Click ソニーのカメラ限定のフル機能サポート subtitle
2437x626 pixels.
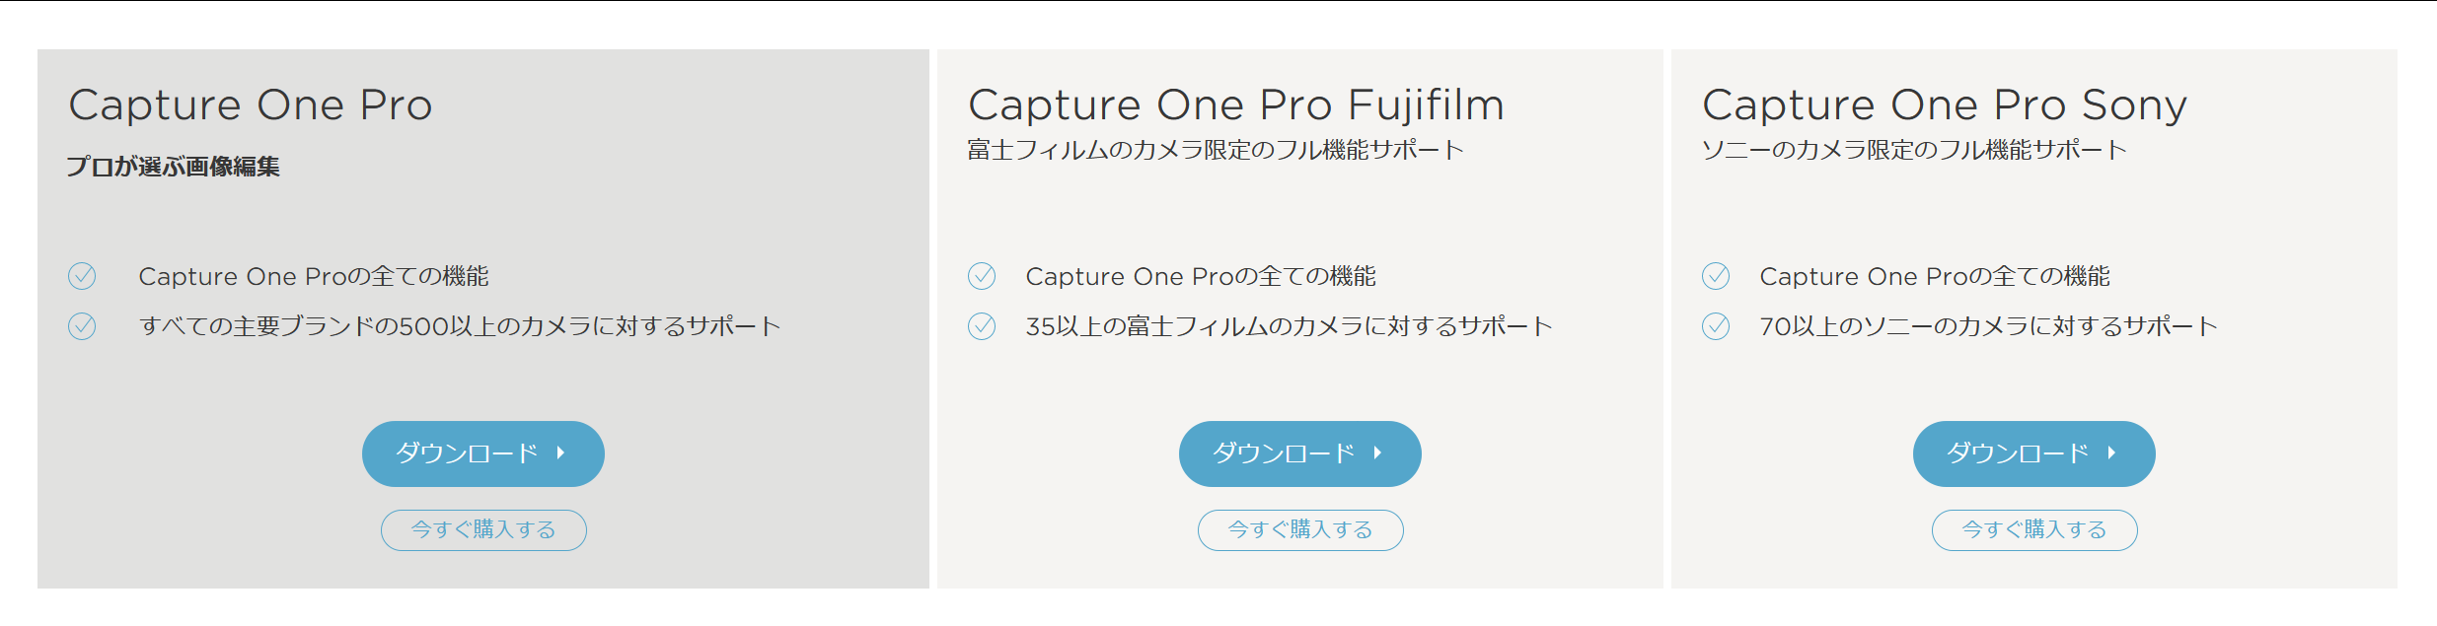click(1914, 150)
